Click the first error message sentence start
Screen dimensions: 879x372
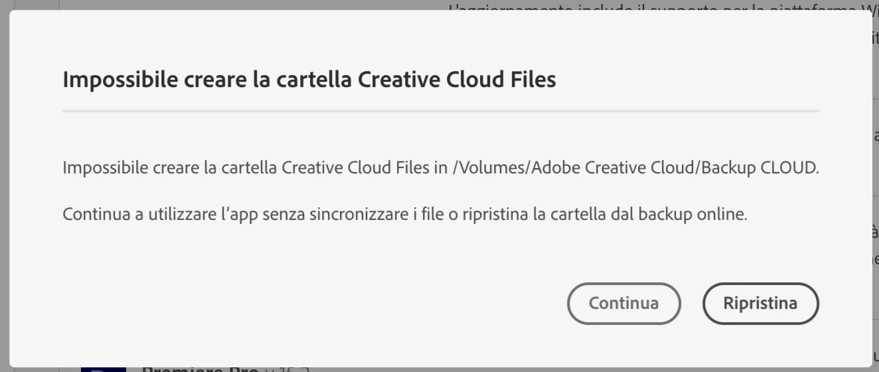(100, 167)
